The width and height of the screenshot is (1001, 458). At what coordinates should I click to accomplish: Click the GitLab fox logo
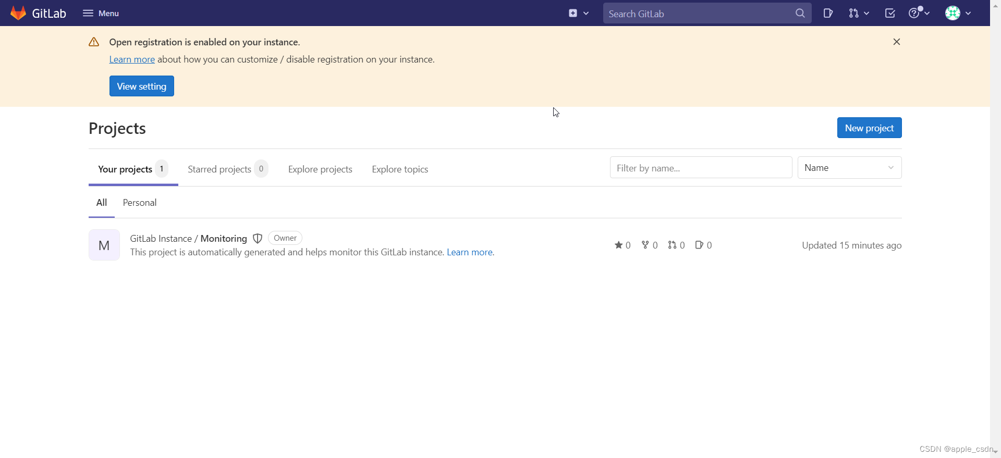18,13
